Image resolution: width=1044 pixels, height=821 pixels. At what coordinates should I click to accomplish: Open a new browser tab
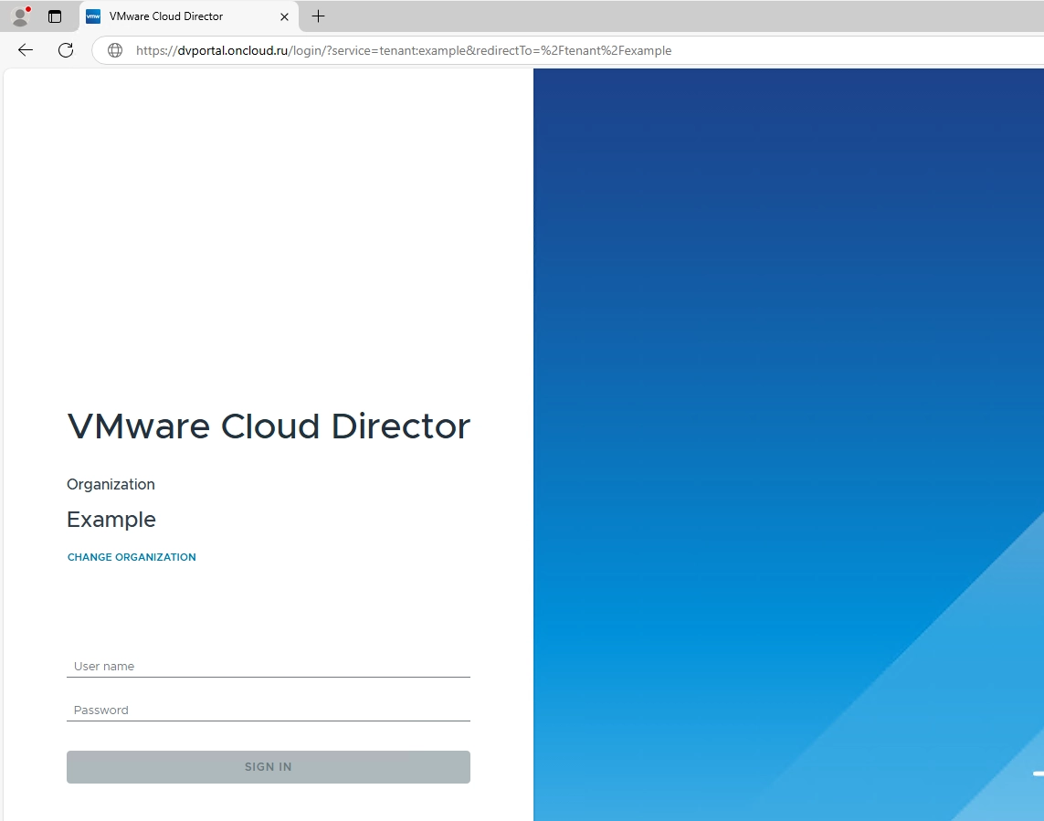(x=318, y=16)
